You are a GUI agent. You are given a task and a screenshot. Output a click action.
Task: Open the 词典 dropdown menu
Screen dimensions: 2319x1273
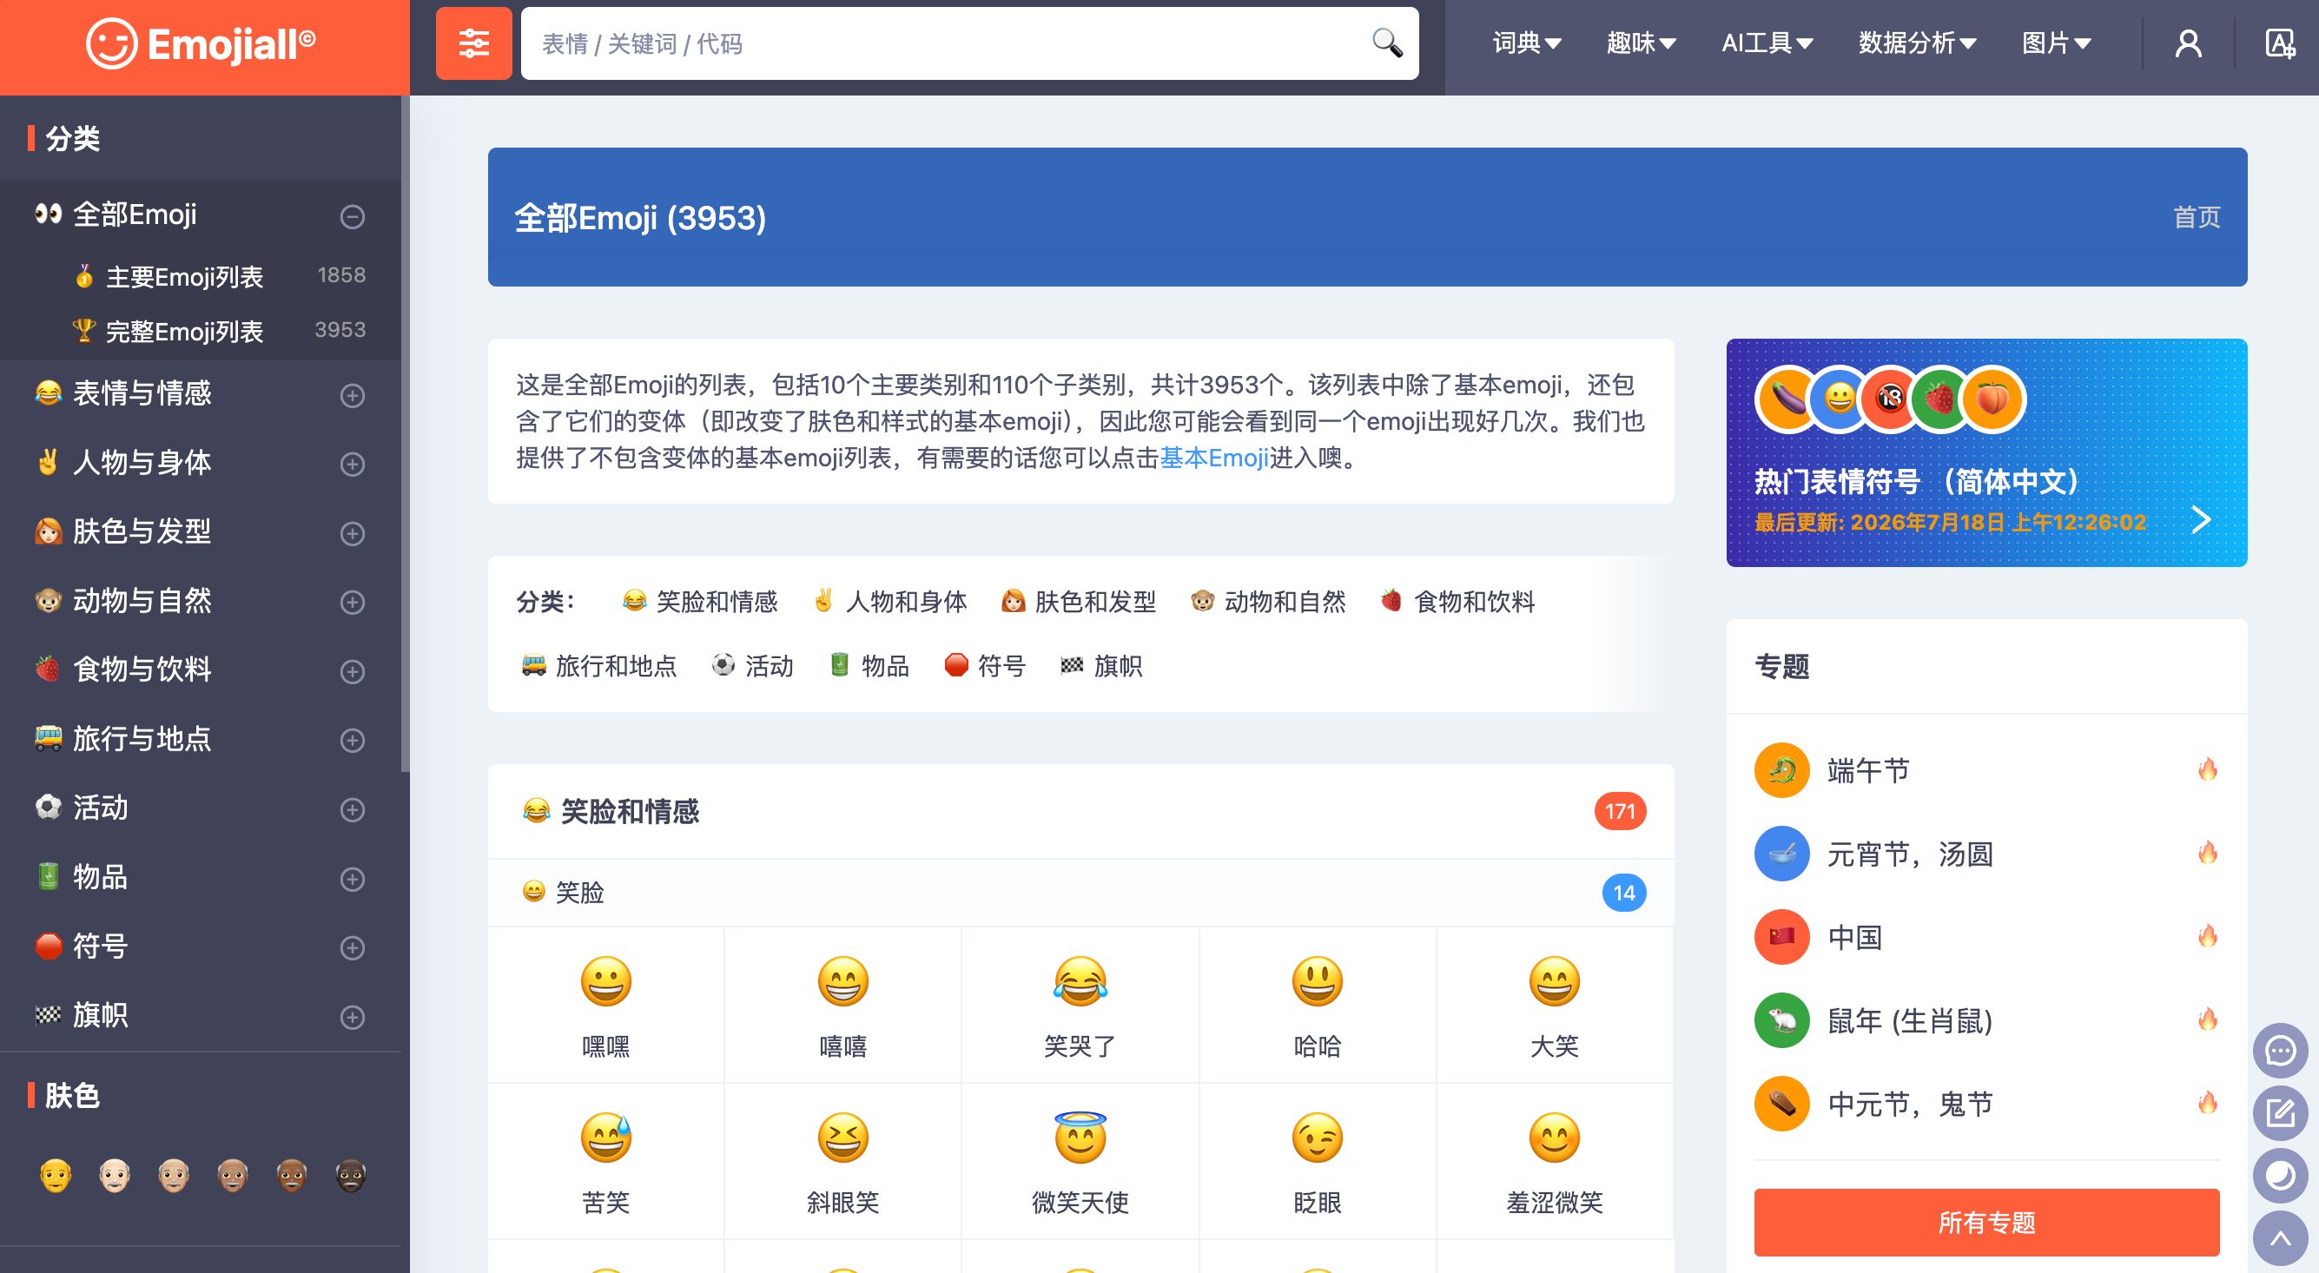1527,43
